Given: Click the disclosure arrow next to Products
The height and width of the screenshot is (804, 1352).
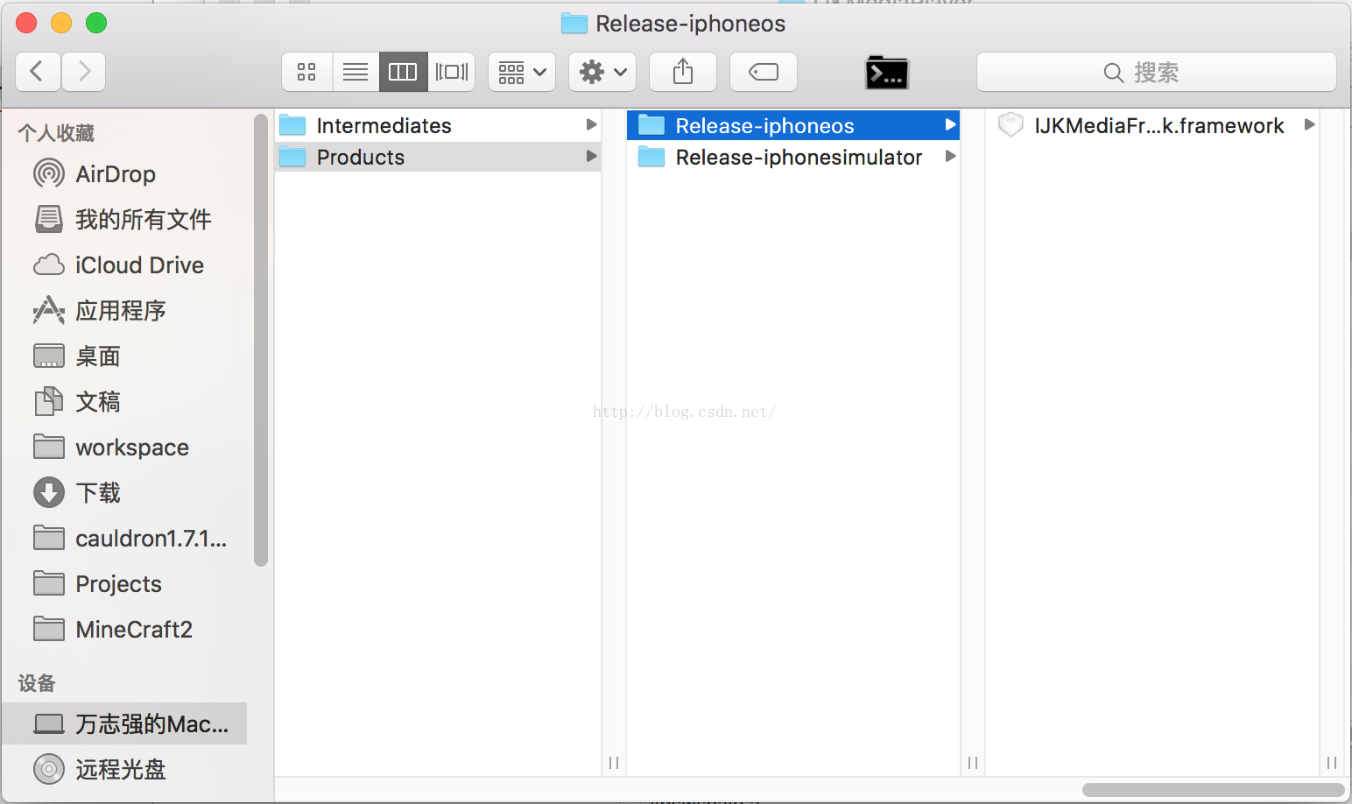Looking at the screenshot, I should point(592,156).
